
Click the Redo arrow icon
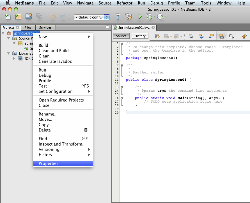pos(63,17)
